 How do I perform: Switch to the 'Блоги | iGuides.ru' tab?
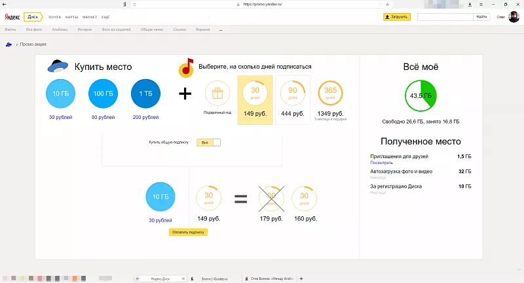215,278
